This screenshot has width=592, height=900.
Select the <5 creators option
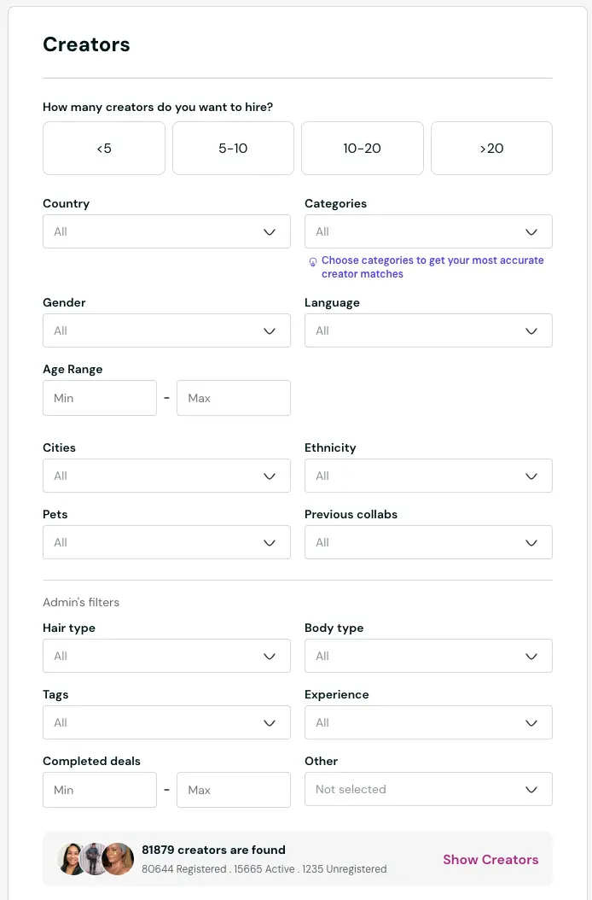(103, 148)
